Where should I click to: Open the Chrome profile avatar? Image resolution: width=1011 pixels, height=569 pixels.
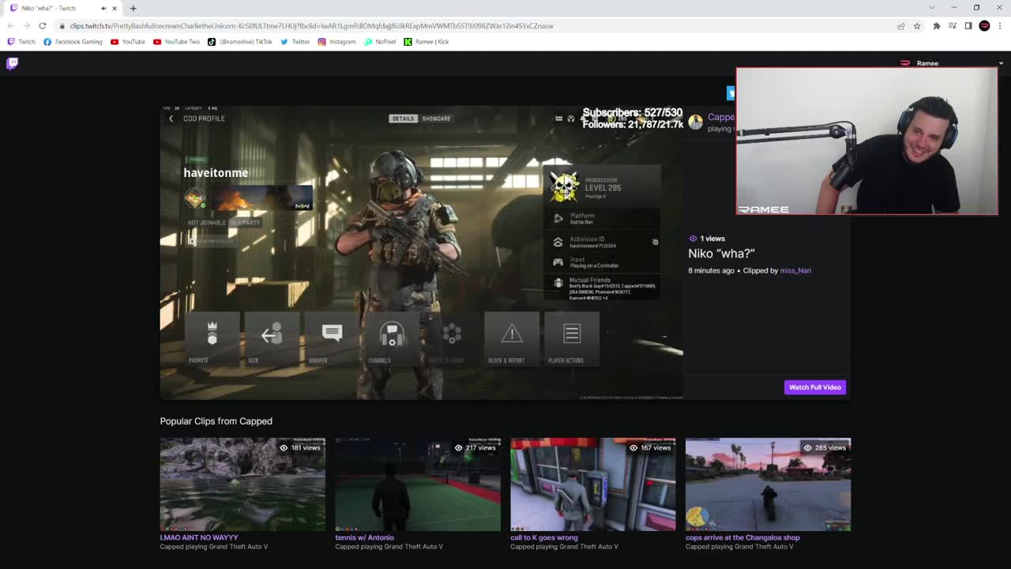(984, 25)
